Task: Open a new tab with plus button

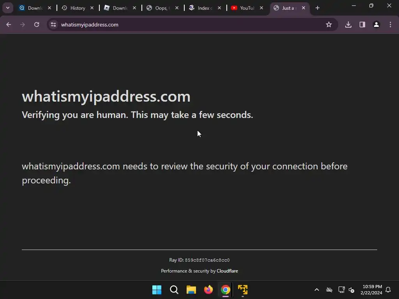Action: [317, 8]
